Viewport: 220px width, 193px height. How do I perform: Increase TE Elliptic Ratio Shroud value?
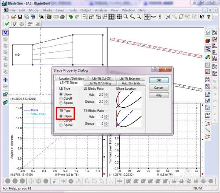(106, 123)
